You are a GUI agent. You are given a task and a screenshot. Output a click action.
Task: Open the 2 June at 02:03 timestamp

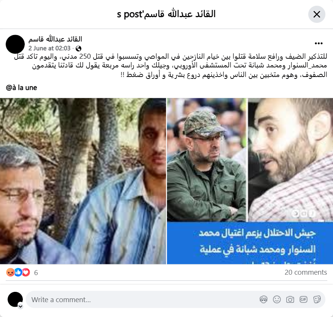coord(49,48)
